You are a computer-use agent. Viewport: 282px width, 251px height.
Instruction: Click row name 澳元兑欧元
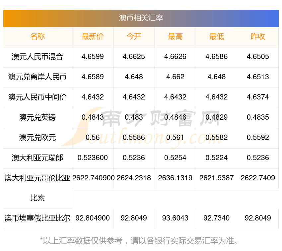[x=37, y=138]
